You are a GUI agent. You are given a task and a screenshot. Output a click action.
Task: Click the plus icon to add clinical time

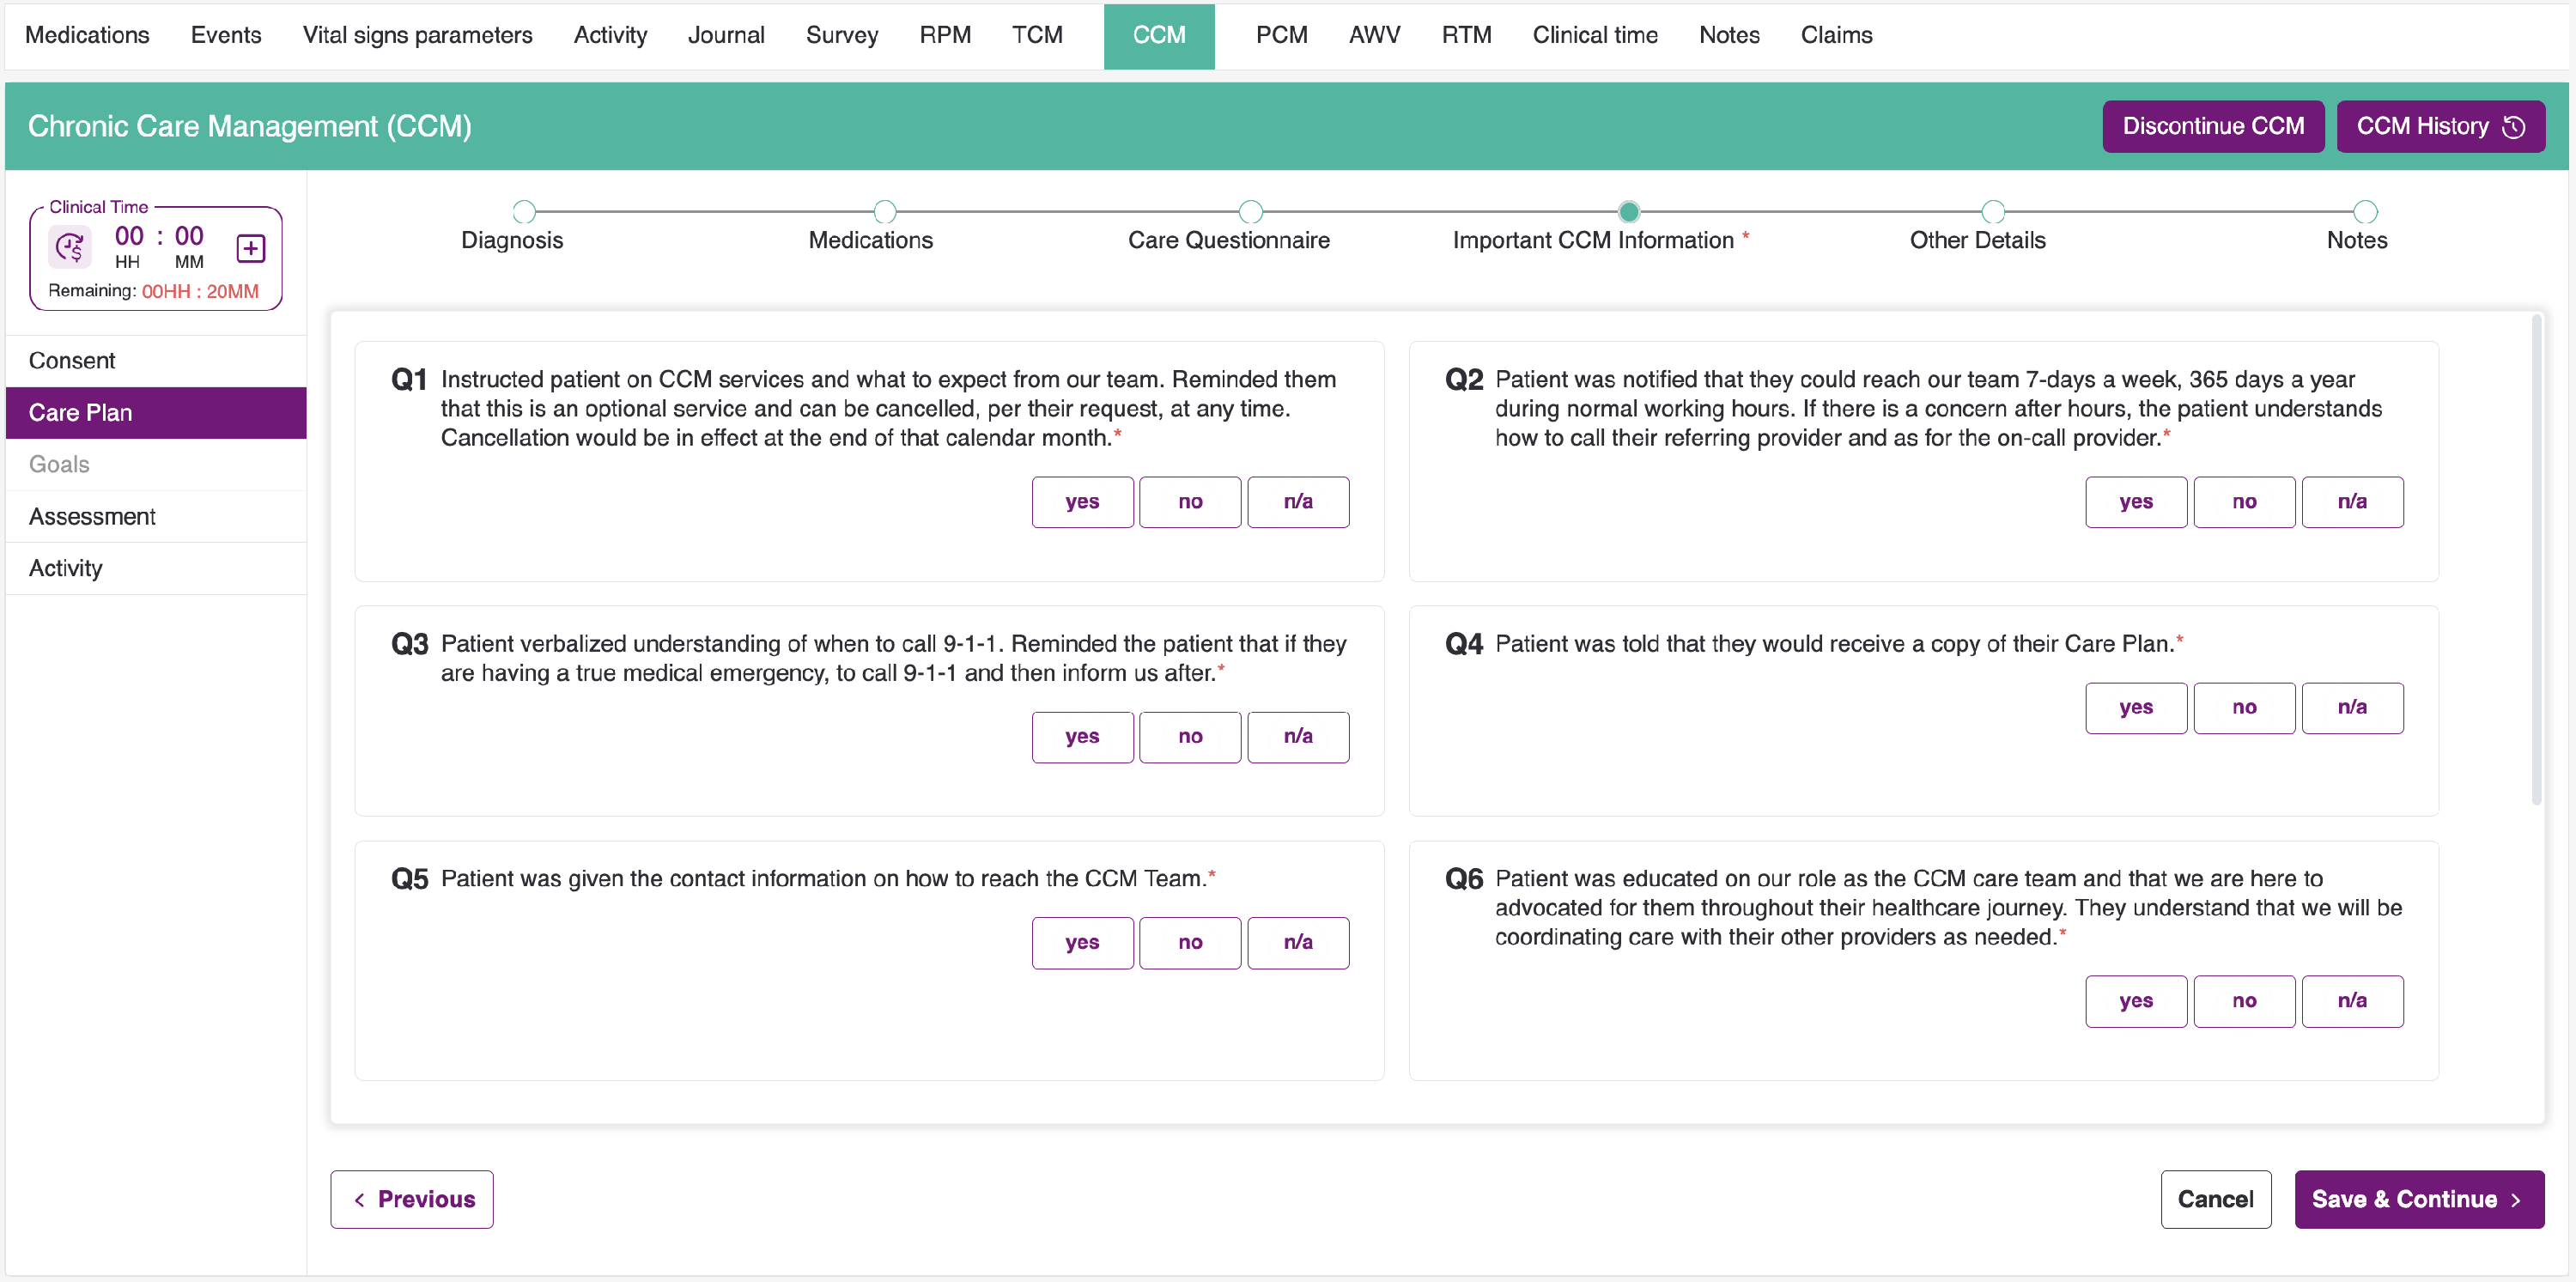[251, 247]
